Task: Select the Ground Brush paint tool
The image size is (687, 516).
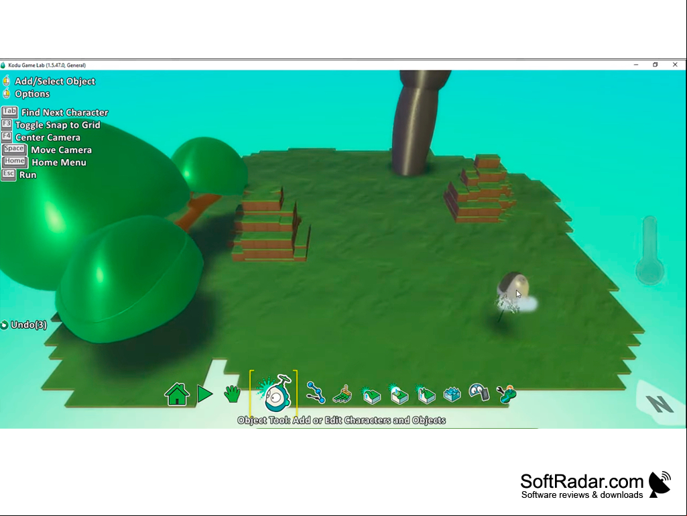Action: [x=342, y=394]
